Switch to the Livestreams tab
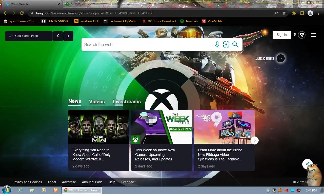The height and width of the screenshot is (194, 324). point(127,102)
